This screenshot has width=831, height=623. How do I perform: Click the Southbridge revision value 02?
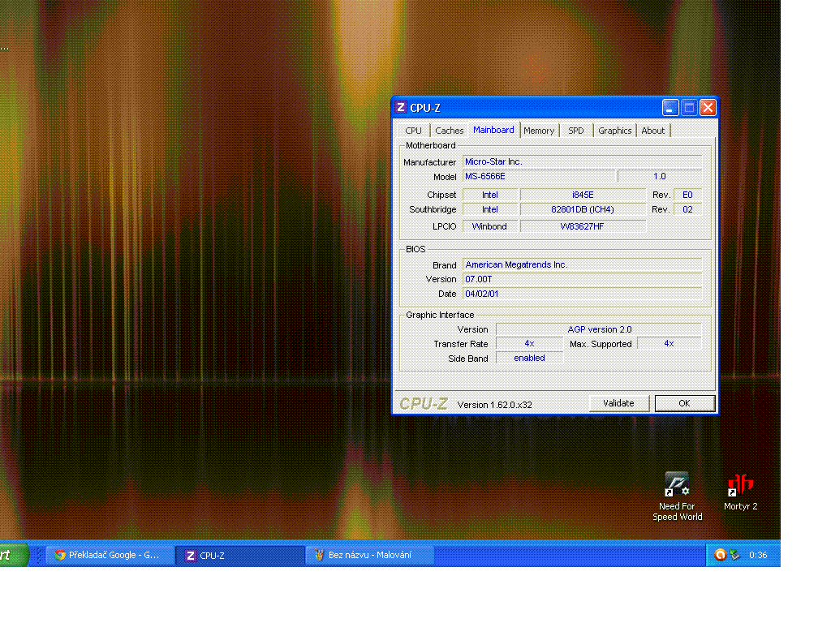(687, 210)
